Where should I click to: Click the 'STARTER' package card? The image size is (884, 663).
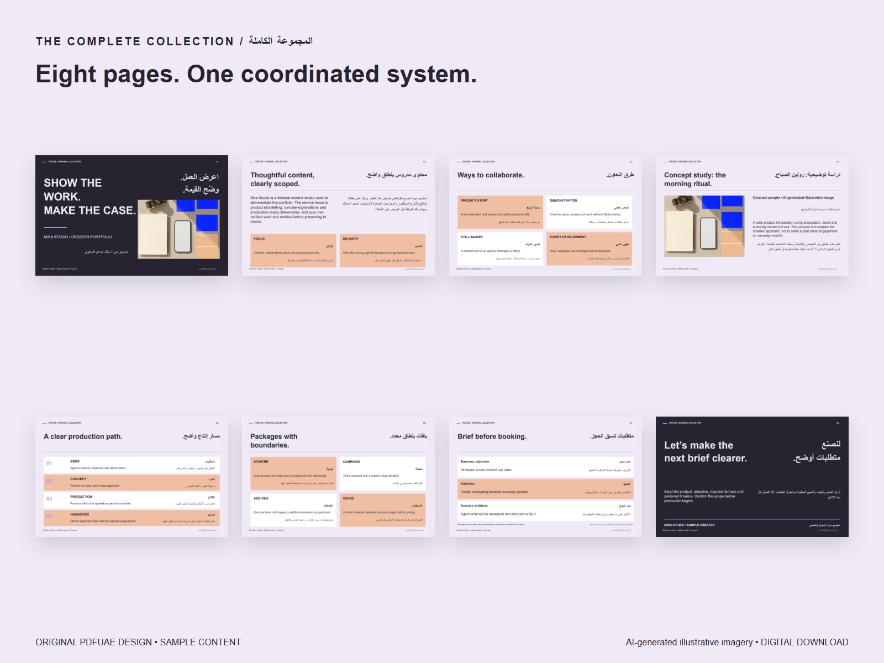click(x=293, y=473)
